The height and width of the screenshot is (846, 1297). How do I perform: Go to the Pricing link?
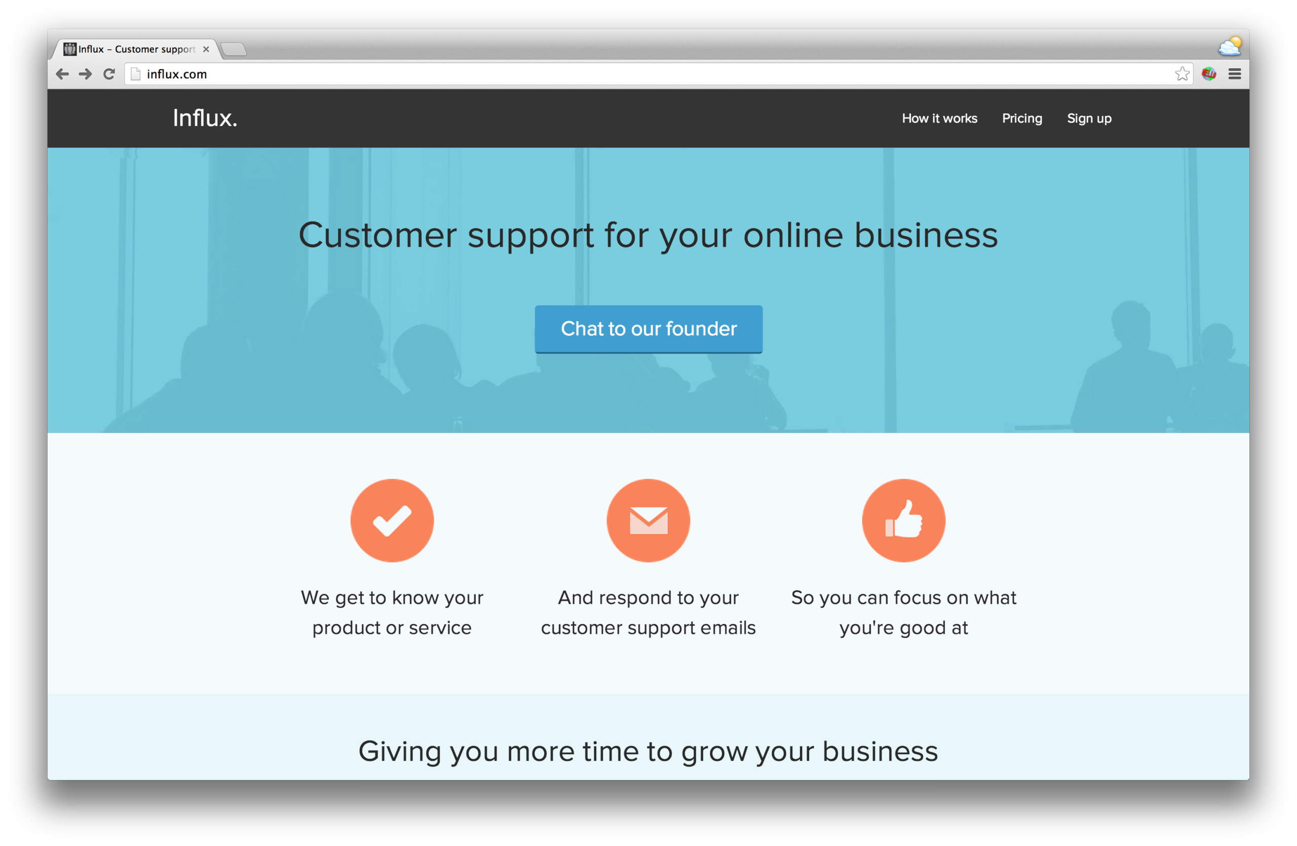pyautogui.click(x=1022, y=118)
